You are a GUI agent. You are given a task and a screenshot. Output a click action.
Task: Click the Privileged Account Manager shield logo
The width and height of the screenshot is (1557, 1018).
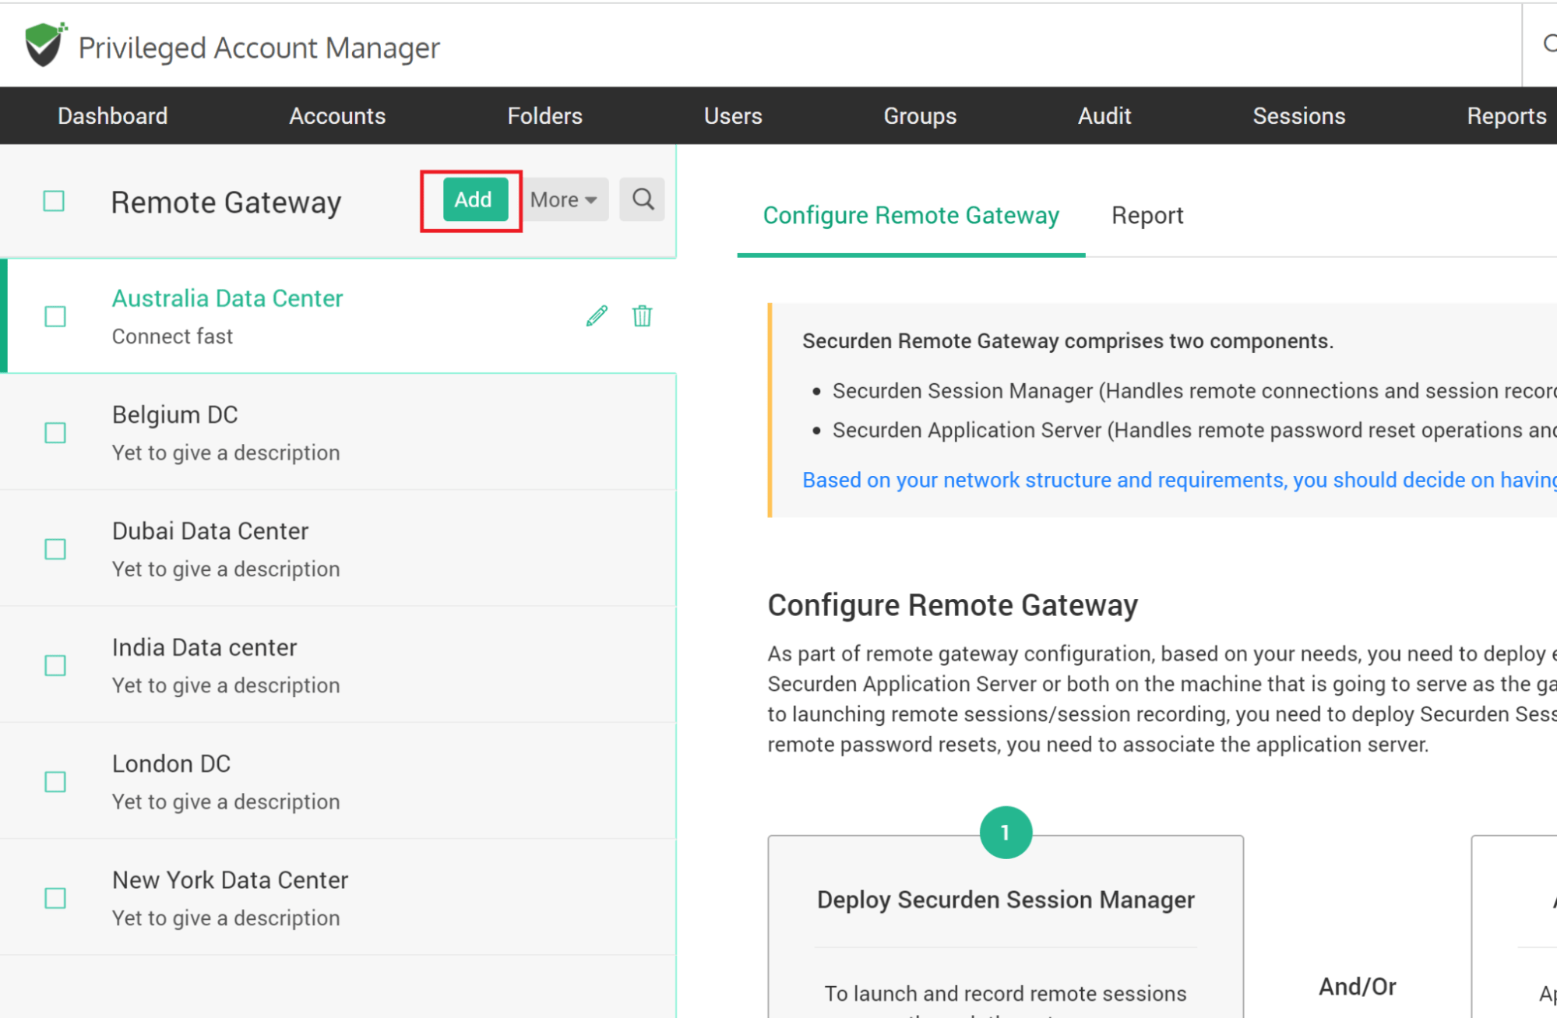pos(44,44)
